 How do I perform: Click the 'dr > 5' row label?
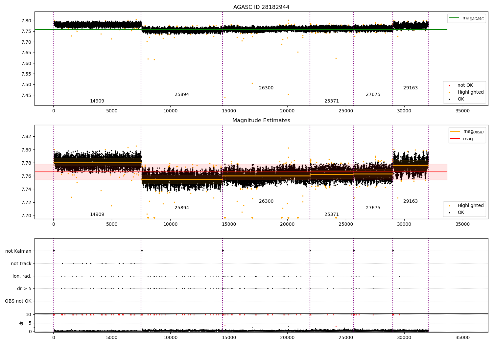[x=24, y=288]
